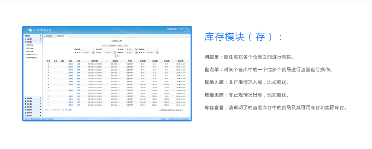Open 付款单-采购入库 in the sidebar tree
372x149 pixels.
pyautogui.click(x=31, y=54)
